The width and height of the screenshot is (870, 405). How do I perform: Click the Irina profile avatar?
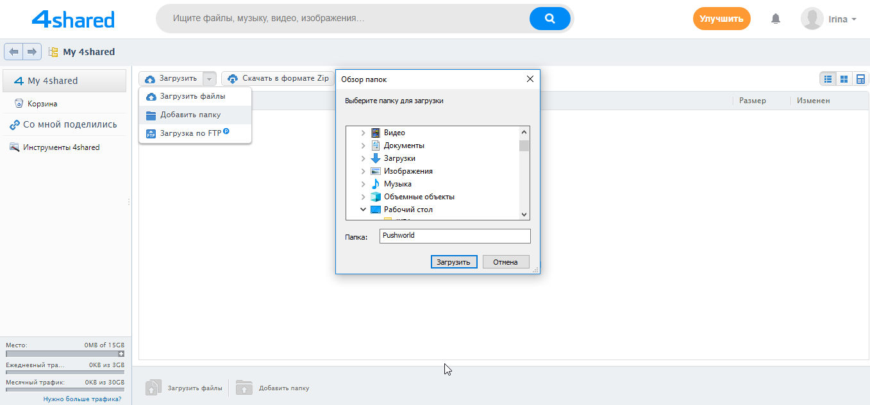812,19
